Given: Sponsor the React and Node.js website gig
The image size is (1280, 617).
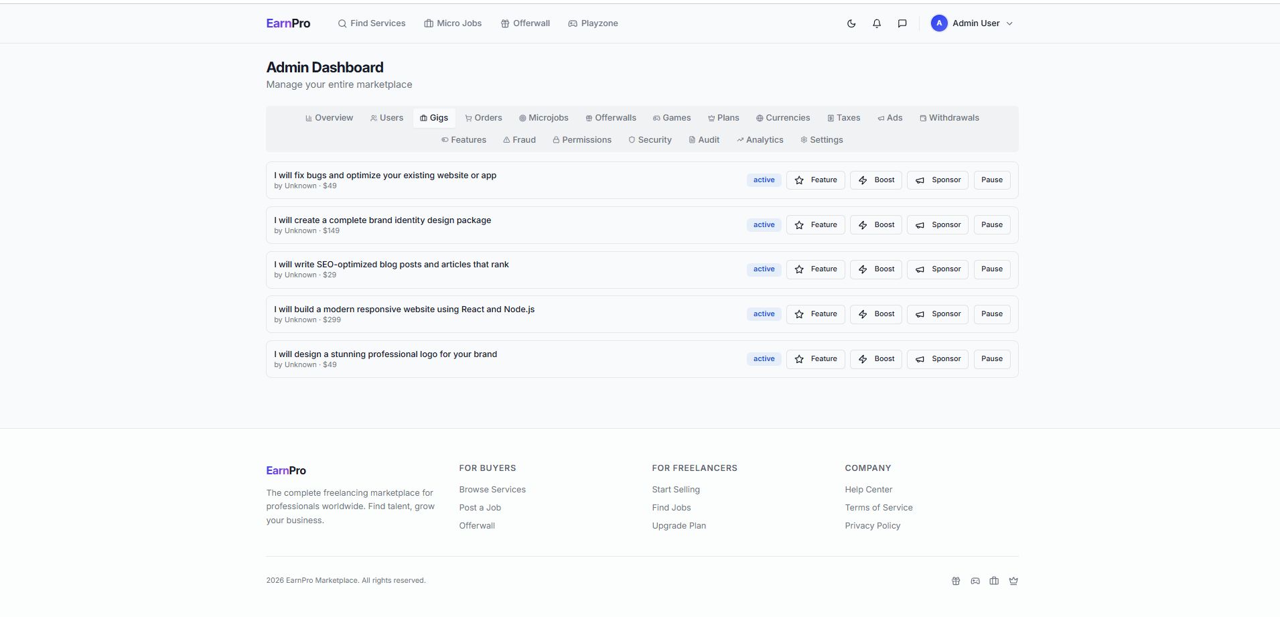Looking at the screenshot, I should 938,314.
